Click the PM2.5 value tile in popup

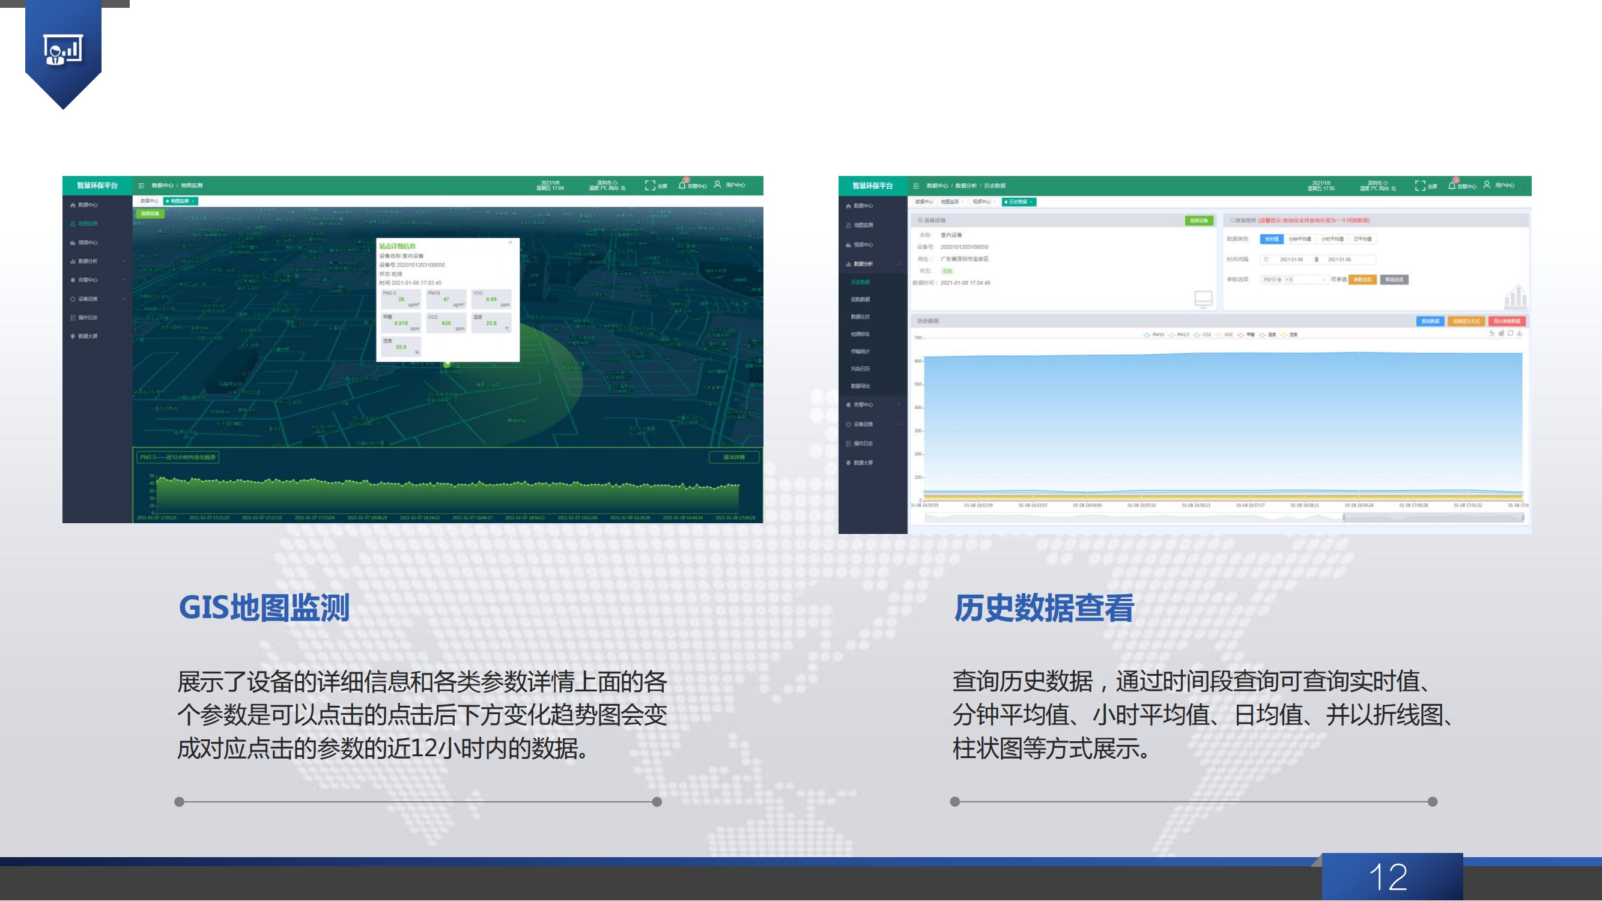[x=401, y=299]
